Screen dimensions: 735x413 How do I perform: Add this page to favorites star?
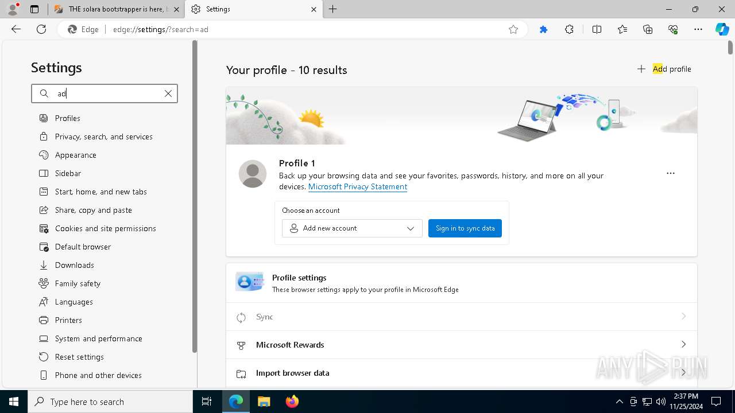(513, 29)
